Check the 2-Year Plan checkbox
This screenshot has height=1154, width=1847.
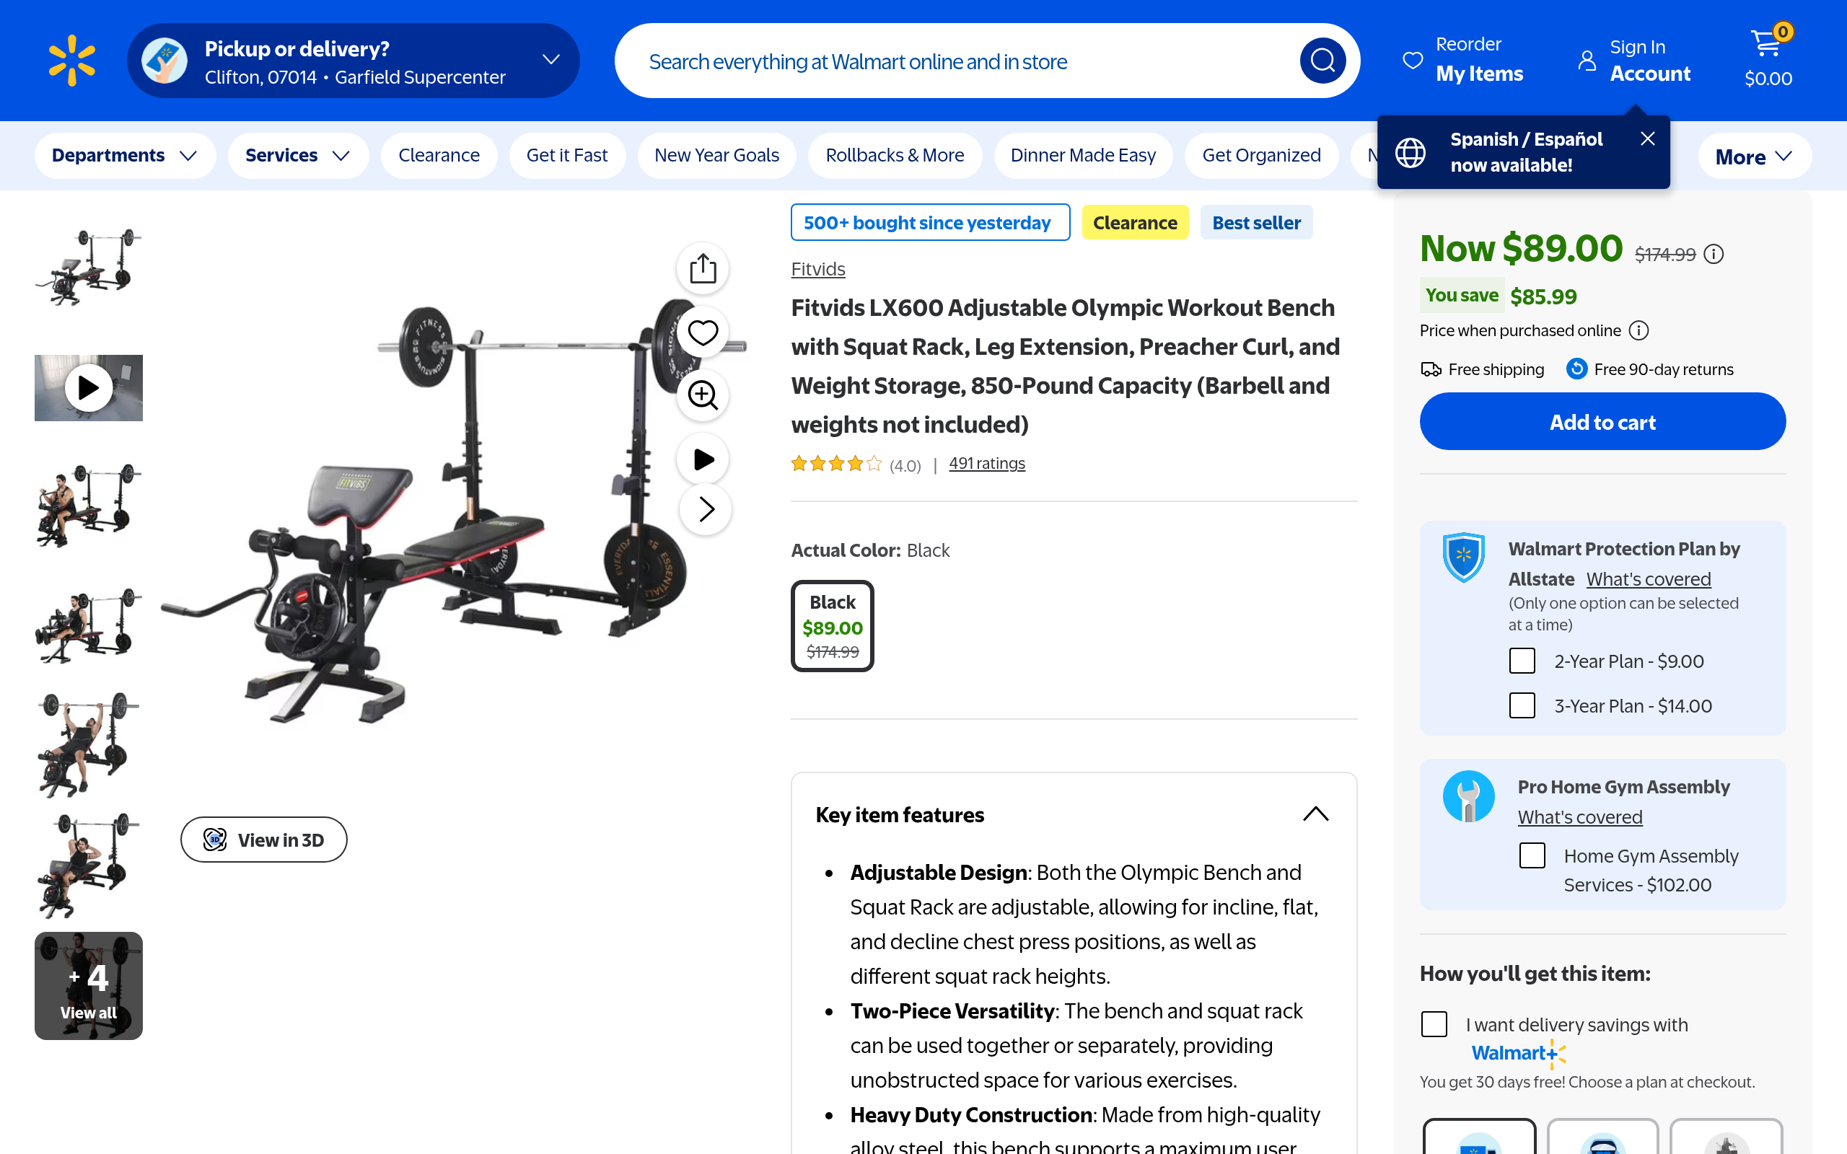point(1522,660)
